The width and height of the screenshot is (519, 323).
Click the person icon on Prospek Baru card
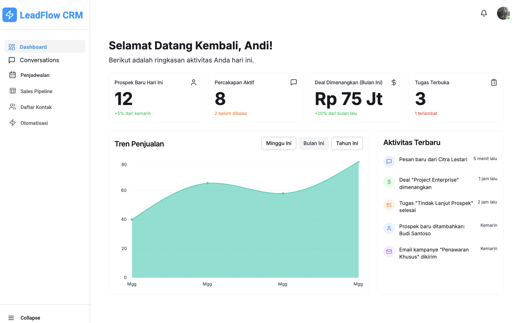[194, 82]
